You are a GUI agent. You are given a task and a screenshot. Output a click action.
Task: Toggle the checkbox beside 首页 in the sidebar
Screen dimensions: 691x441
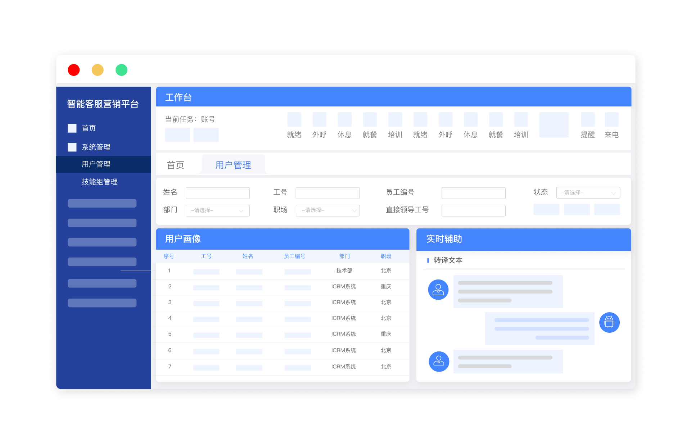pos(72,128)
